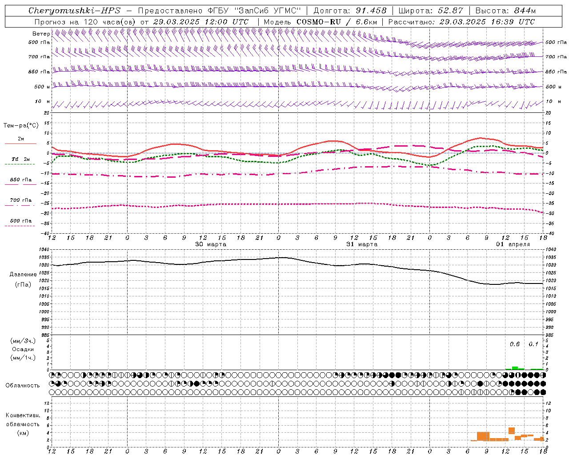Click the Давление panel label
The image size is (569, 455).
23,275
